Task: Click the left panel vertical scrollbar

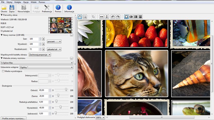Action: [75, 64]
